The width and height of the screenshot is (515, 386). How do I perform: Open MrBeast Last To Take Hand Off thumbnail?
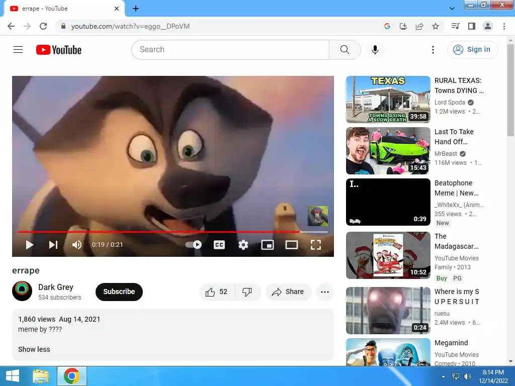click(x=388, y=151)
